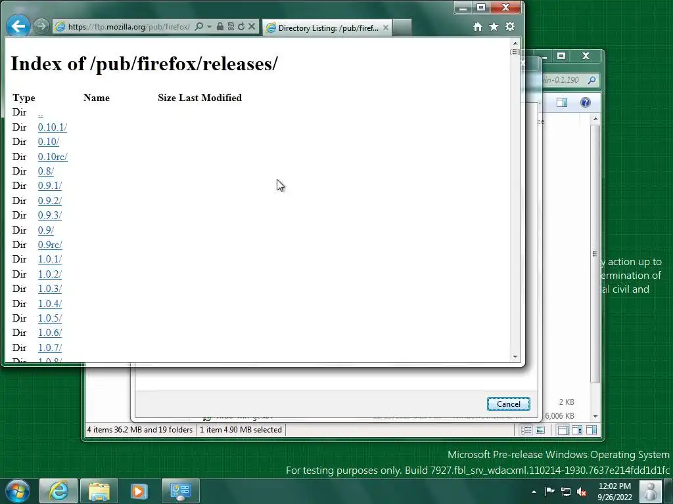Click the muted volume icon in tray
Screen dimensions: 673x504
[x=582, y=492]
